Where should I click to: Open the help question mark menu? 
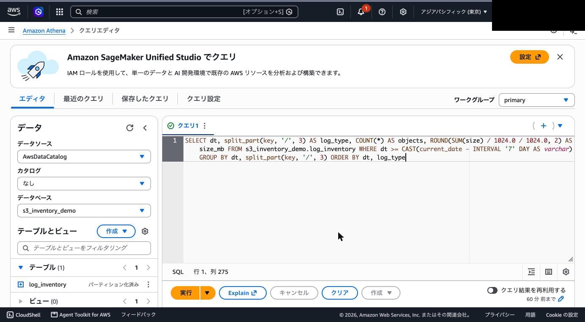(x=382, y=12)
